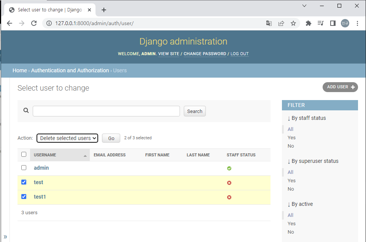Filter superuser status by No
366x242 pixels.
pos(291,189)
